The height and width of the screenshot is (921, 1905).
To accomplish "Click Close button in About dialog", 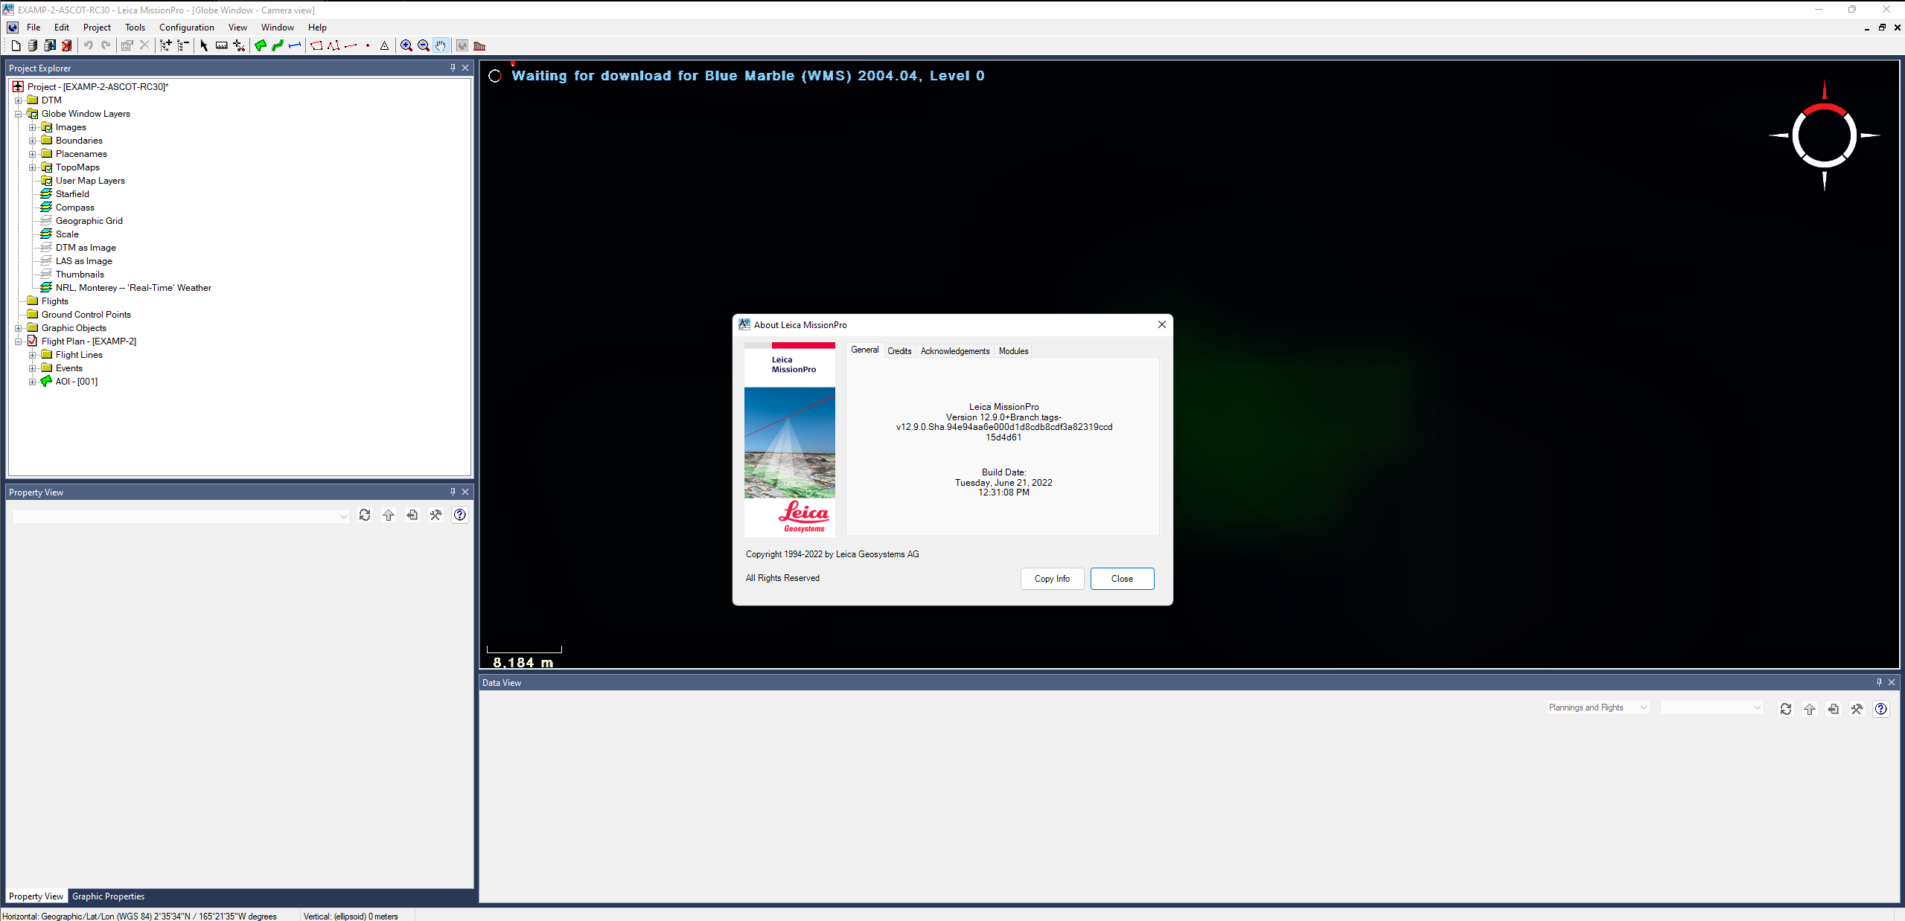I will (x=1122, y=579).
